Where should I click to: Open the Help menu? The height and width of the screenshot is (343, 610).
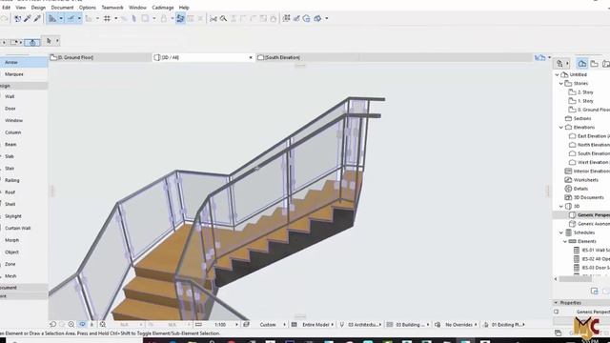[x=184, y=8]
